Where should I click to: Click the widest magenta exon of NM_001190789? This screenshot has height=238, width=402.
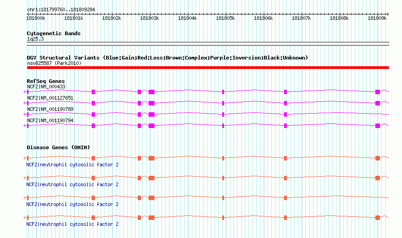coord(151,114)
